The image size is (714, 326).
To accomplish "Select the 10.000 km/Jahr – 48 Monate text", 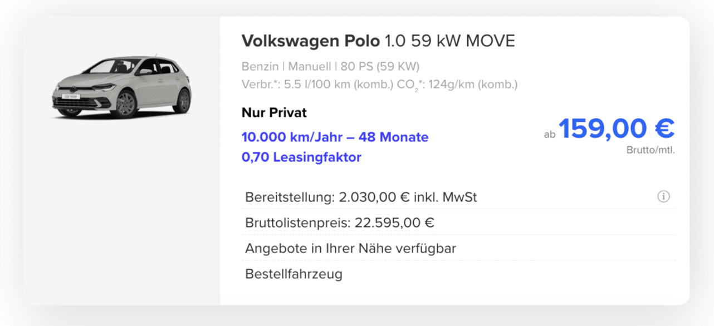I will point(335,137).
